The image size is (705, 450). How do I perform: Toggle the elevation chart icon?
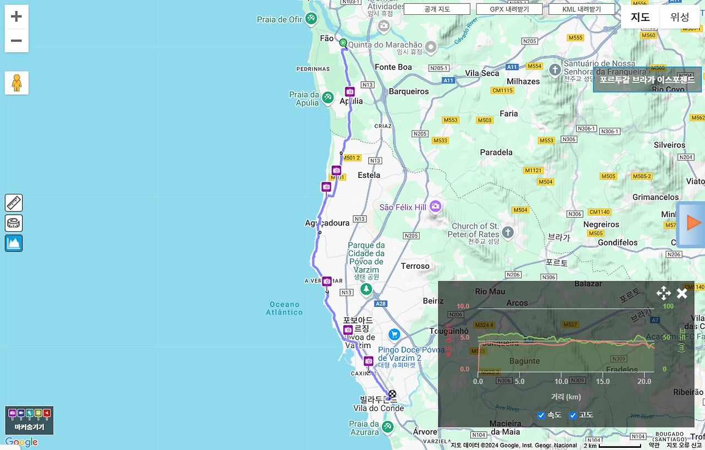click(14, 243)
